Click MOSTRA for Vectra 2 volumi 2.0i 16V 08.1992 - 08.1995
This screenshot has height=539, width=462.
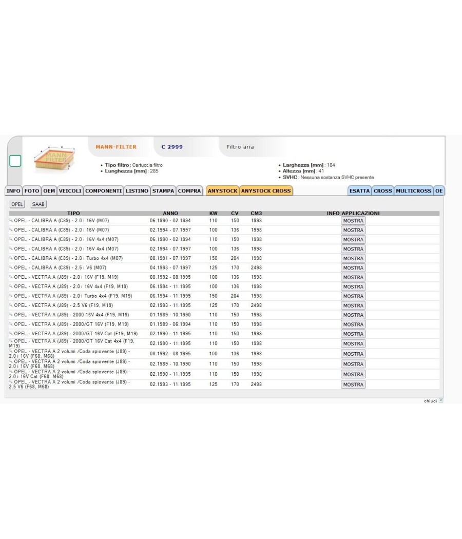(353, 354)
